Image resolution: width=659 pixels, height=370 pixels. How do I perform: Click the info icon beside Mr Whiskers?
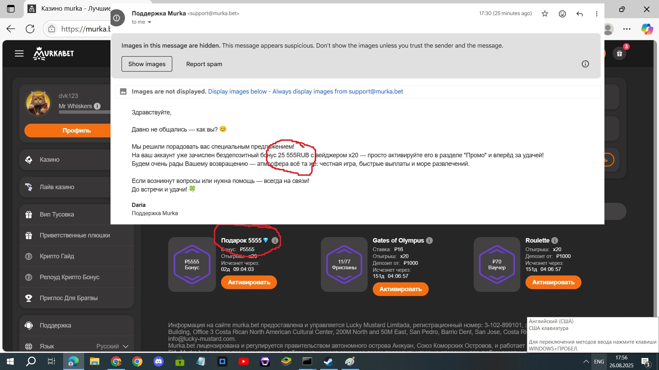[97, 106]
